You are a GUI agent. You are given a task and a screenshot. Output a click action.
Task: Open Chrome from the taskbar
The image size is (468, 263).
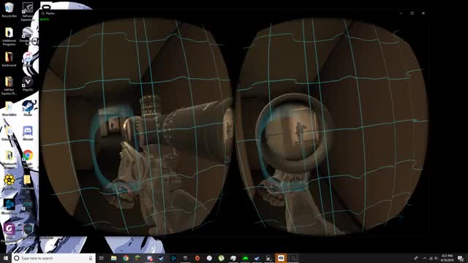pyautogui.click(x=126, y=258)
